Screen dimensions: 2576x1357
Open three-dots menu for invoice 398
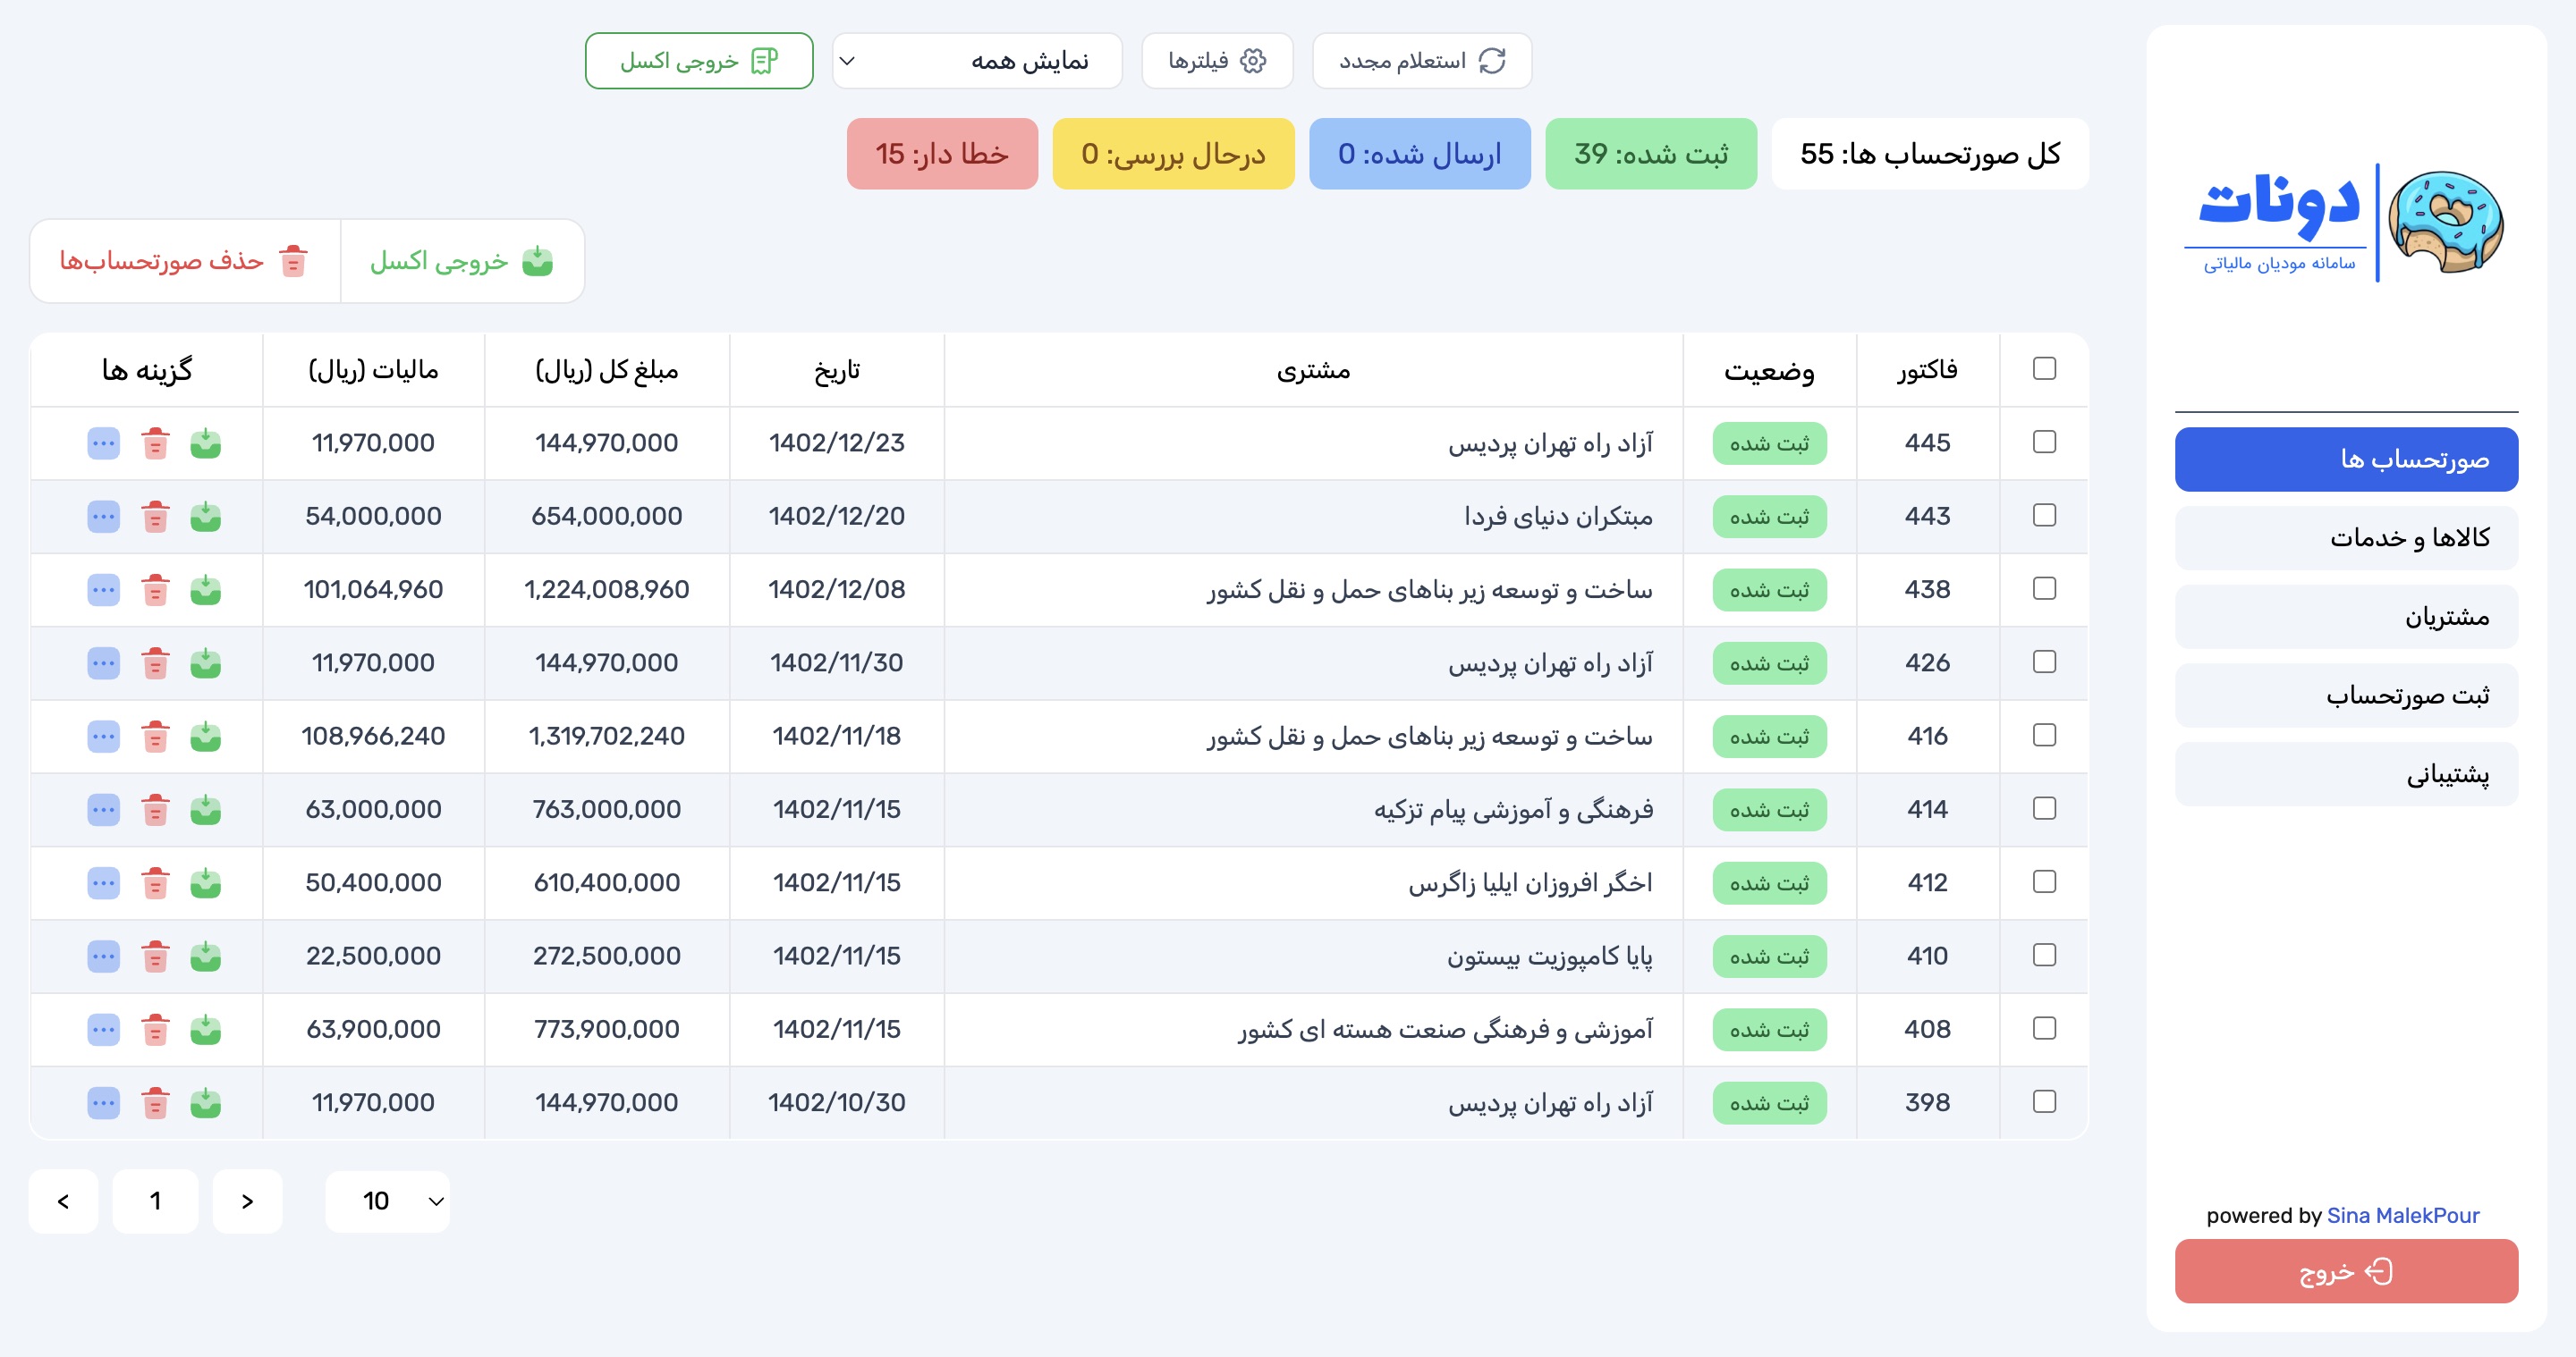[x=103, y=1103]
